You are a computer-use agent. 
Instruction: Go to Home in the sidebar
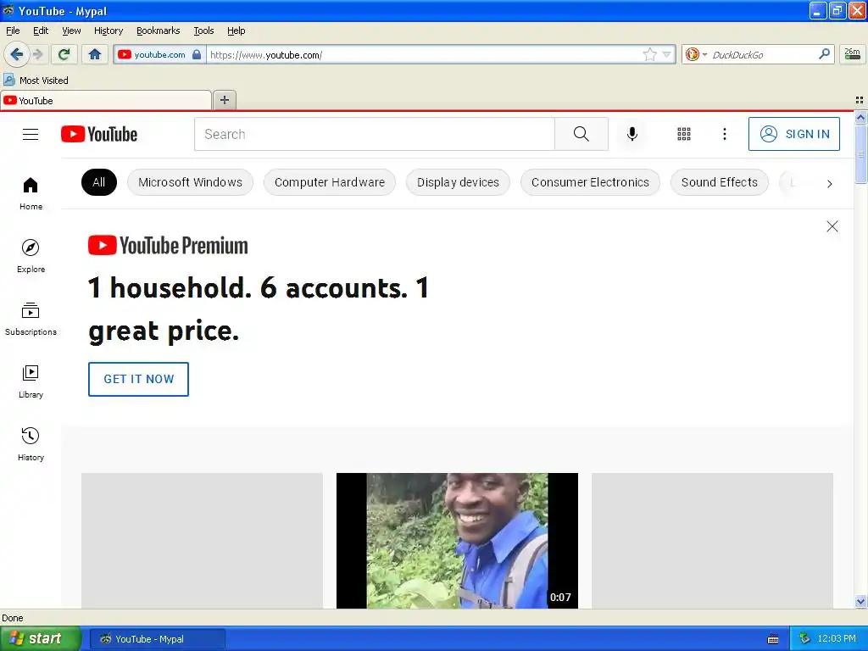[x=31, y=194]
